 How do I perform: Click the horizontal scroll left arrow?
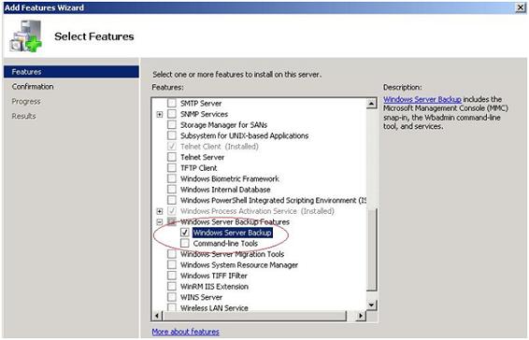tap(157, 316)
